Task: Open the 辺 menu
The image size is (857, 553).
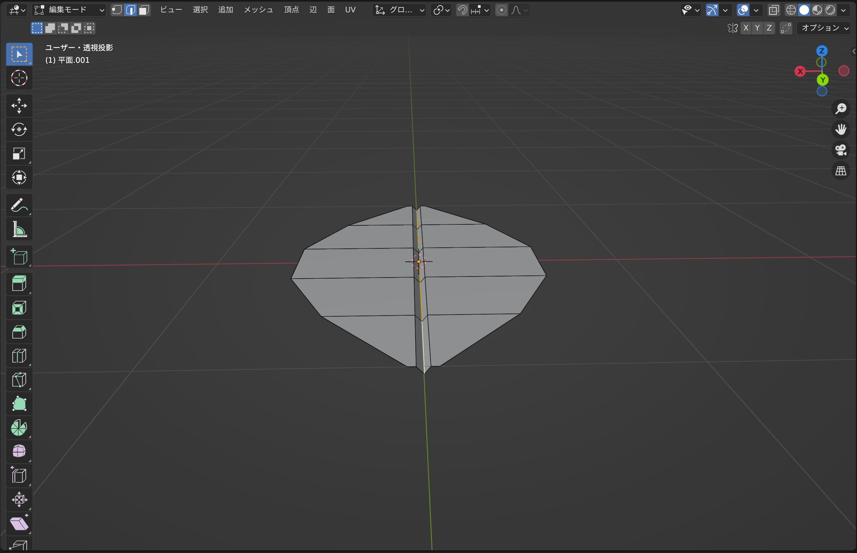Action: [x=313, y=10]
